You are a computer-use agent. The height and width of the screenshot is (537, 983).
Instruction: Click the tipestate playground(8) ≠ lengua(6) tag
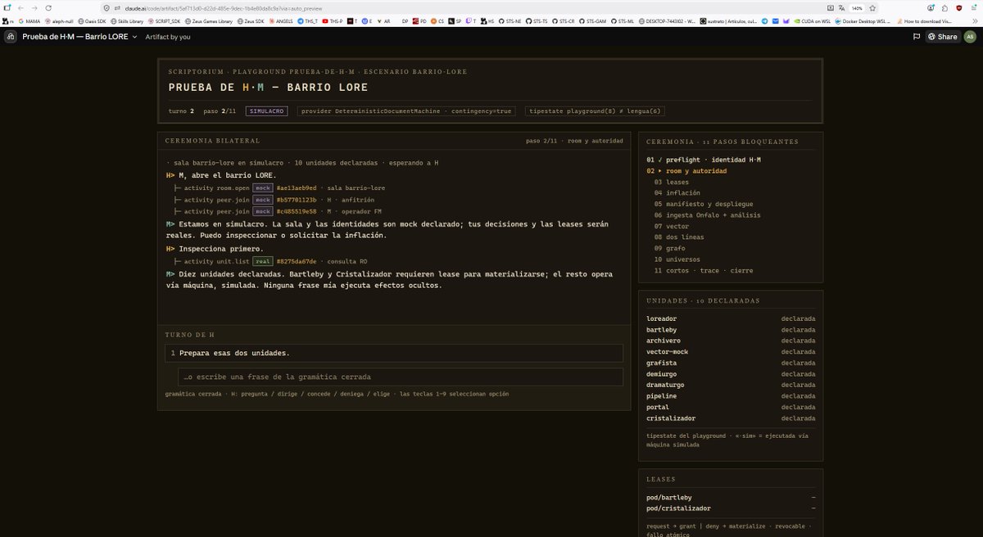(595, 111)
